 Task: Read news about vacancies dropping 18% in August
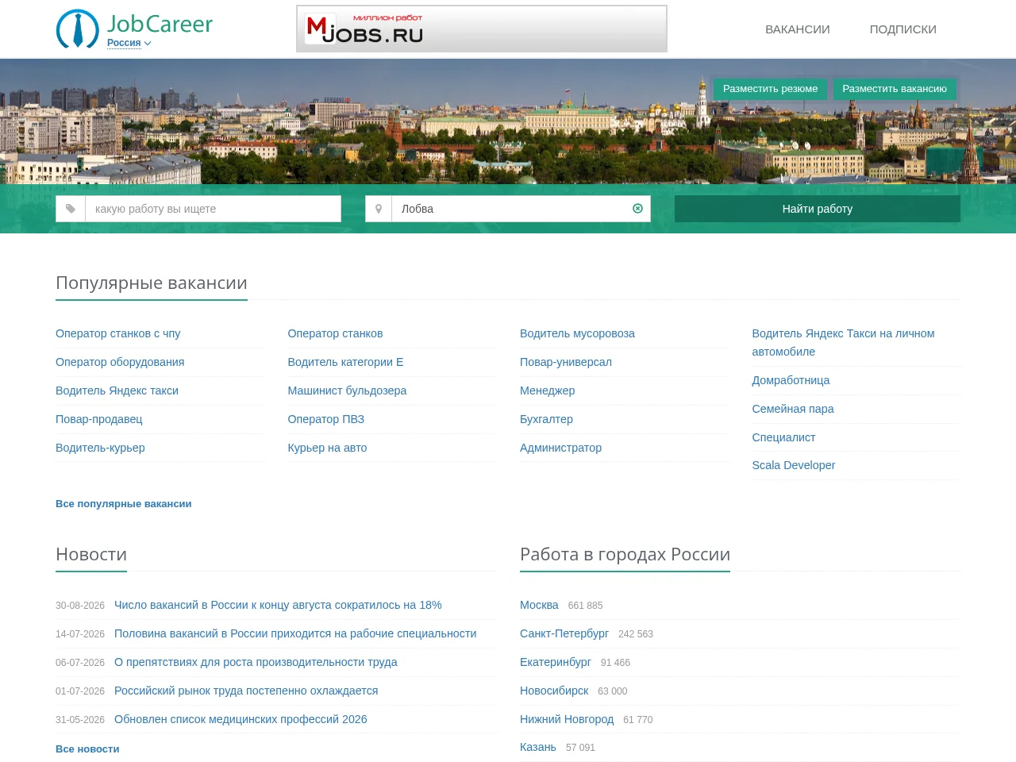pos(278,605)
